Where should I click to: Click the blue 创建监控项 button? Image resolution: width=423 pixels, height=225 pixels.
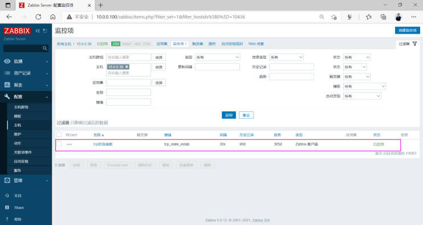point(408,30)
